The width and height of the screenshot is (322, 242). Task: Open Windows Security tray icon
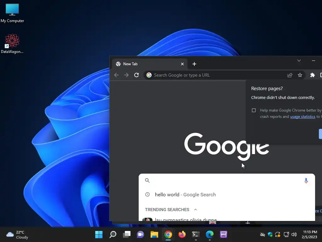point(270,234)
